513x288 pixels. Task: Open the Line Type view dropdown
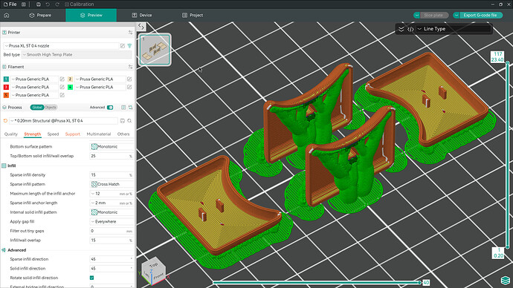pos(454,29)
